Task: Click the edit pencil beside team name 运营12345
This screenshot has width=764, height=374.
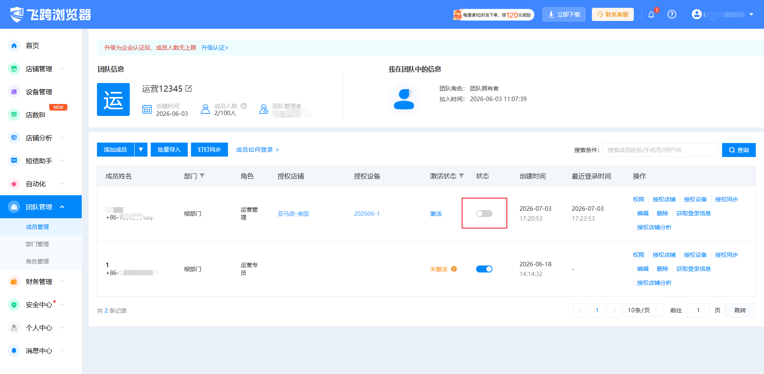Action: (189, 88)
